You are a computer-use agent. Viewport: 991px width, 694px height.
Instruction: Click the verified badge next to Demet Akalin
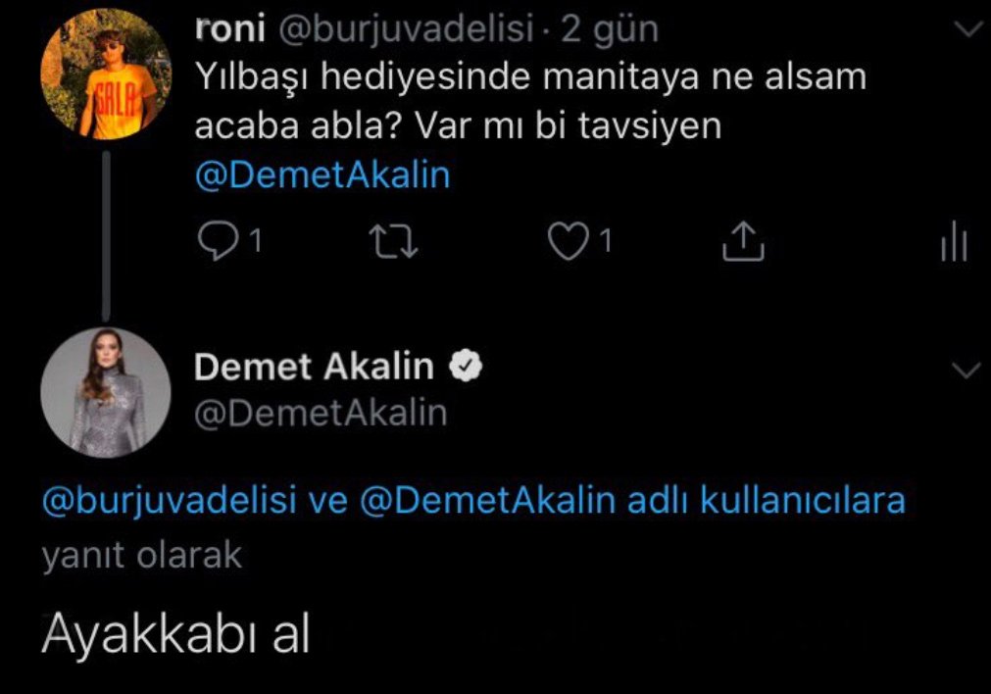tap(467, 366)
